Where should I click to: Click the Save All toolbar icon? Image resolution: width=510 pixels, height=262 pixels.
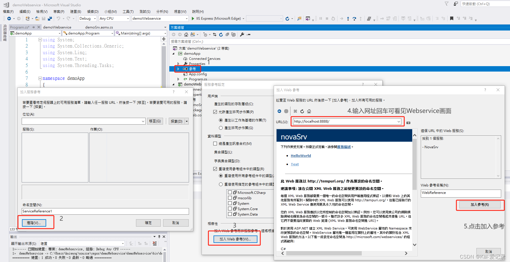50,19
